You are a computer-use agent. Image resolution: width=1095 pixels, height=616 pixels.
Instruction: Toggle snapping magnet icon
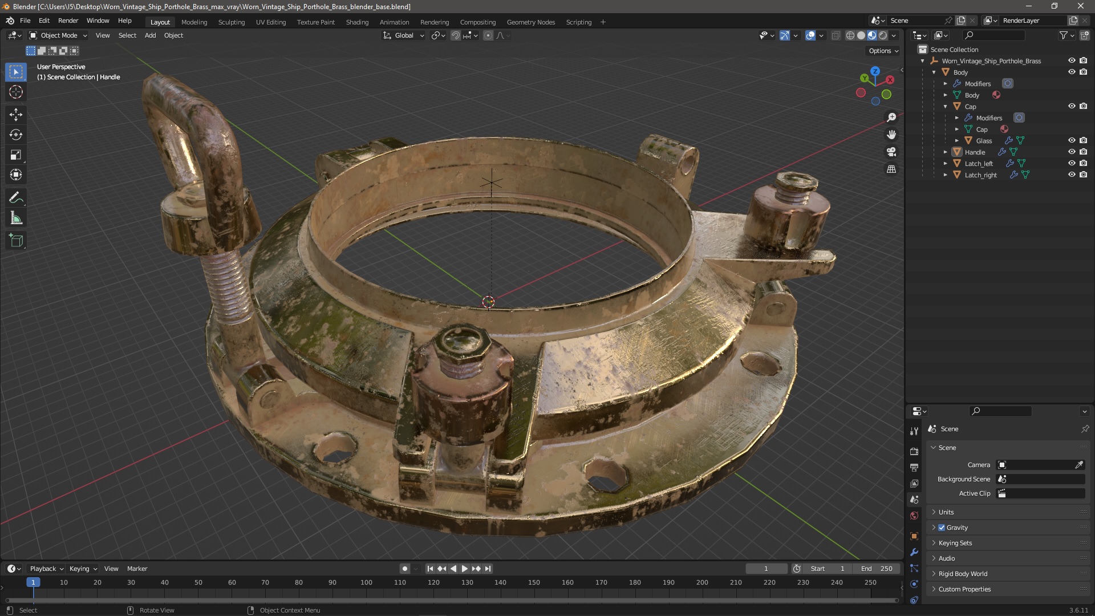(456, 35)
